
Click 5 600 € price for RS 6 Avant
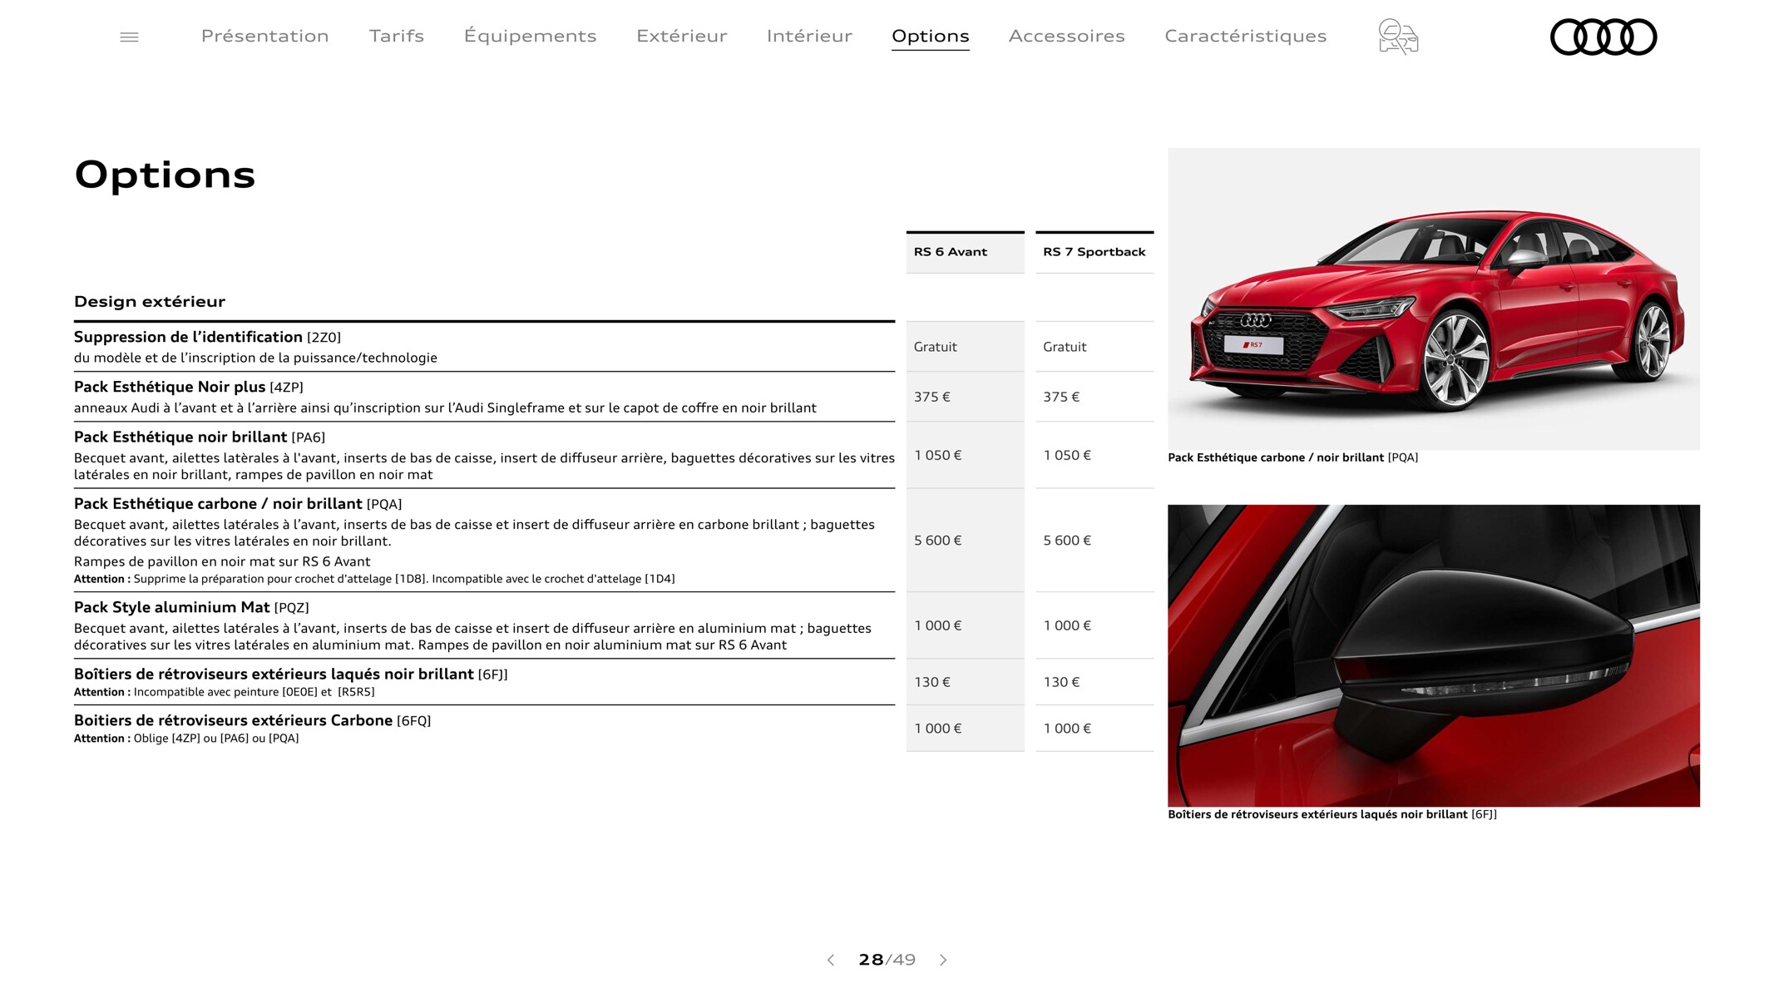(938, 541)
